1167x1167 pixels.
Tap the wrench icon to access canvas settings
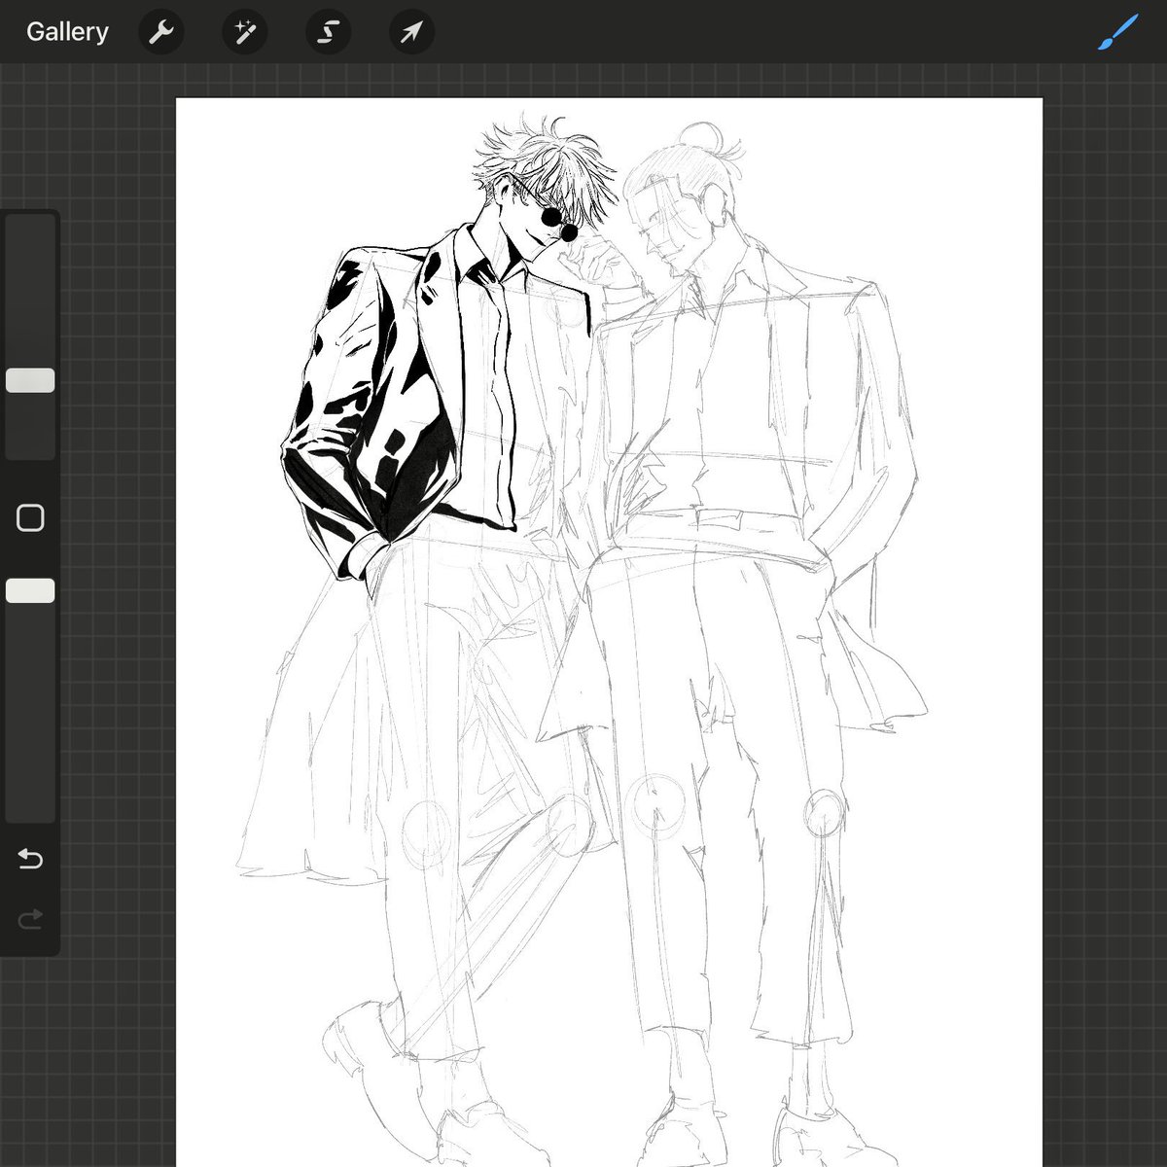tap(161, 31)
